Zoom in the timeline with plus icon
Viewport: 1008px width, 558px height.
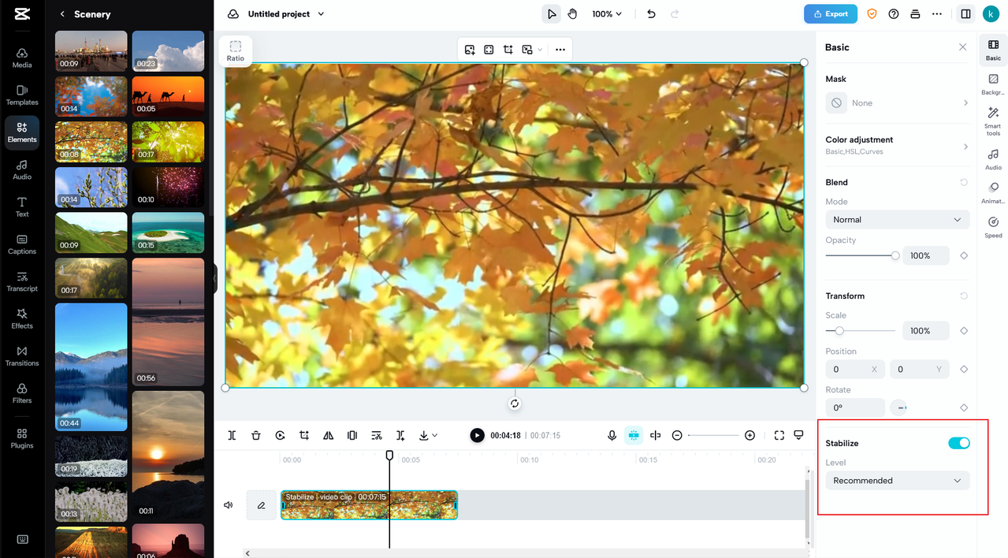coord(749,435)
